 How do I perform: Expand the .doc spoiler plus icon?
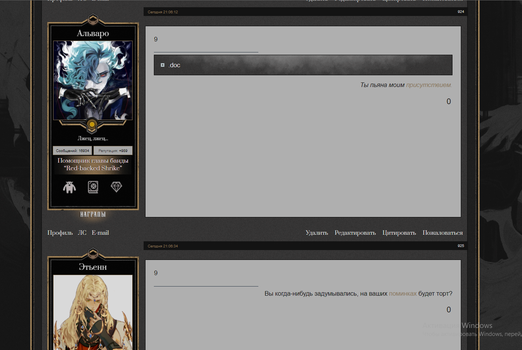(163, 65)
